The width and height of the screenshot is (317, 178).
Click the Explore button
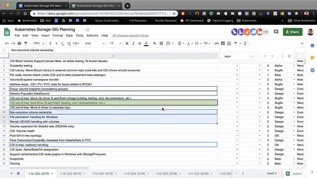click(294, 174)
